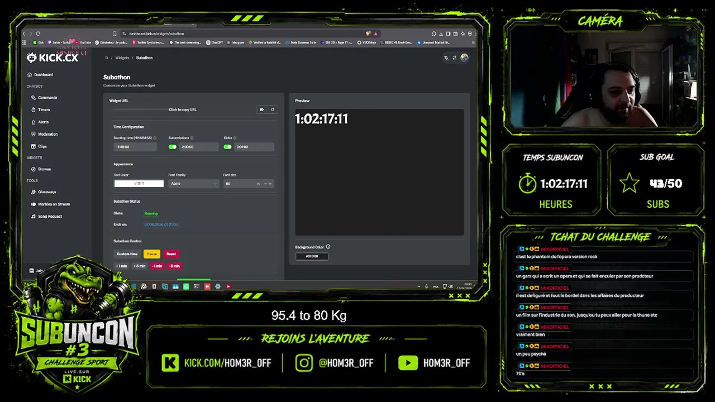Toggle the Subscriptions time switch
Viewport: 715px width, 402px height.
click(x=173, y=147)
